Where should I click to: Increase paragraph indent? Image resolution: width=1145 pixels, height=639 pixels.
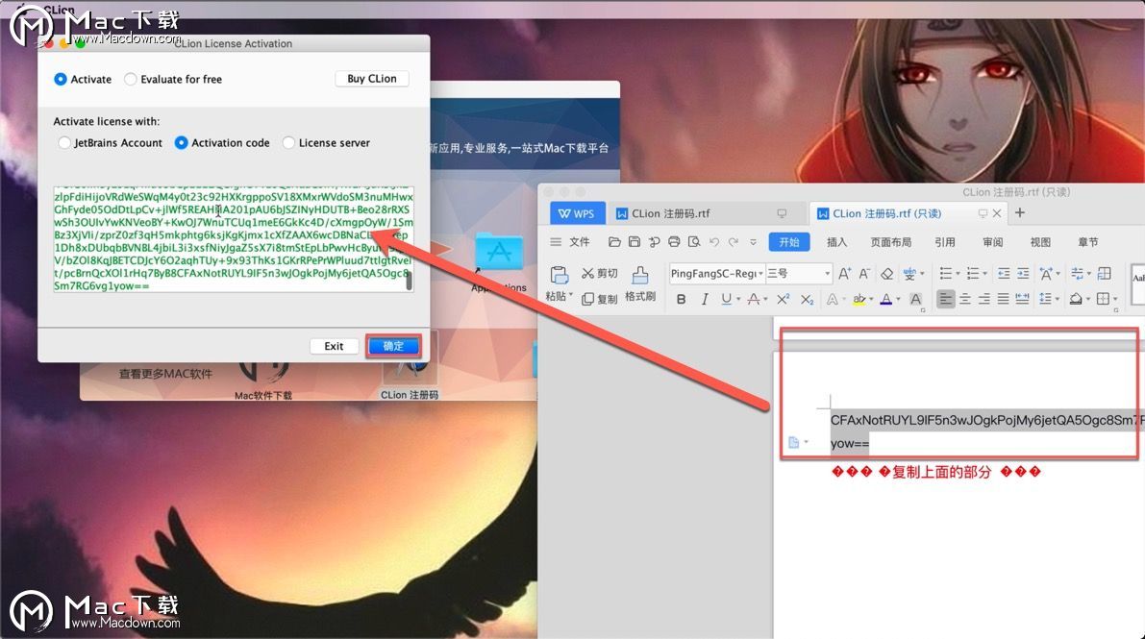pyautogui.click(x=1023, y=273)
